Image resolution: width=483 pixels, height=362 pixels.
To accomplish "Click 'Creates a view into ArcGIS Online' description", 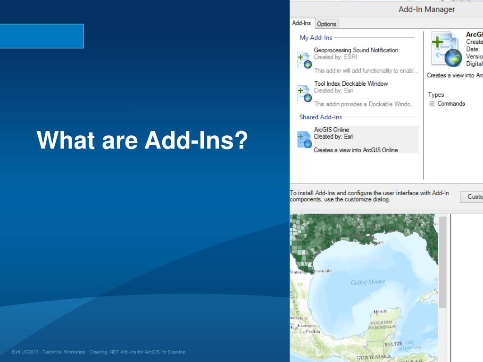I will click(x=356, y=150).
